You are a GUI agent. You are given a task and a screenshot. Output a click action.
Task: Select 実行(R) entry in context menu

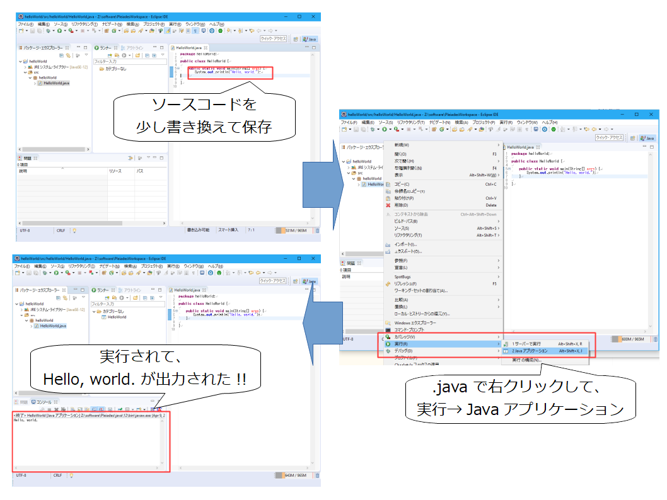(x=443, y=344)
